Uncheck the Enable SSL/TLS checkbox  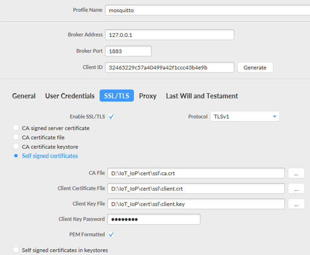click(111, 116)
